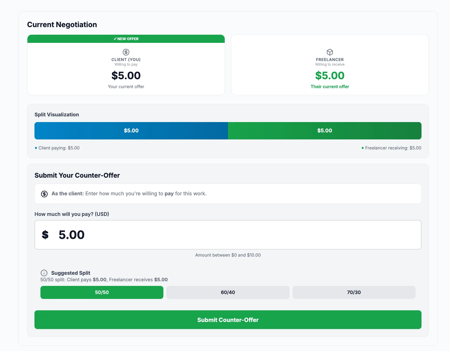Click 'Their current offer' green text
This screenshot has width=450, height=351.
(330, 87)
